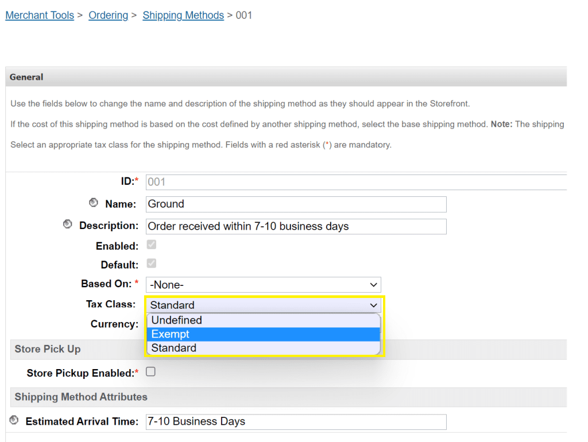The height and width of the screenshot is (442, 588).
Task: Open the Based On dropdown
Action: tap(263, 285)
